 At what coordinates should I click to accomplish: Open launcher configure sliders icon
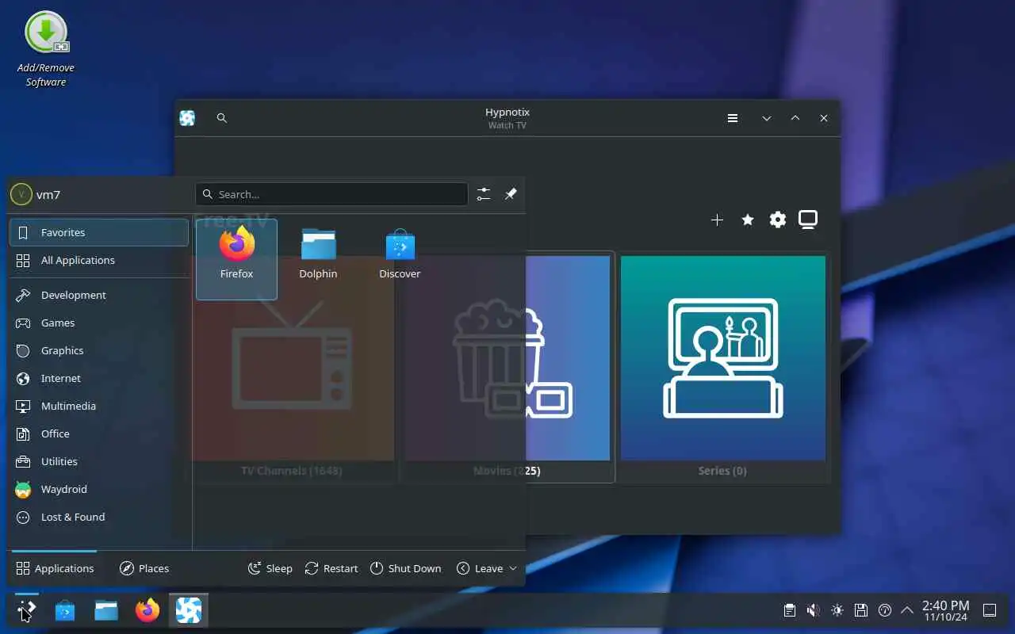click(x=484, y=194)
